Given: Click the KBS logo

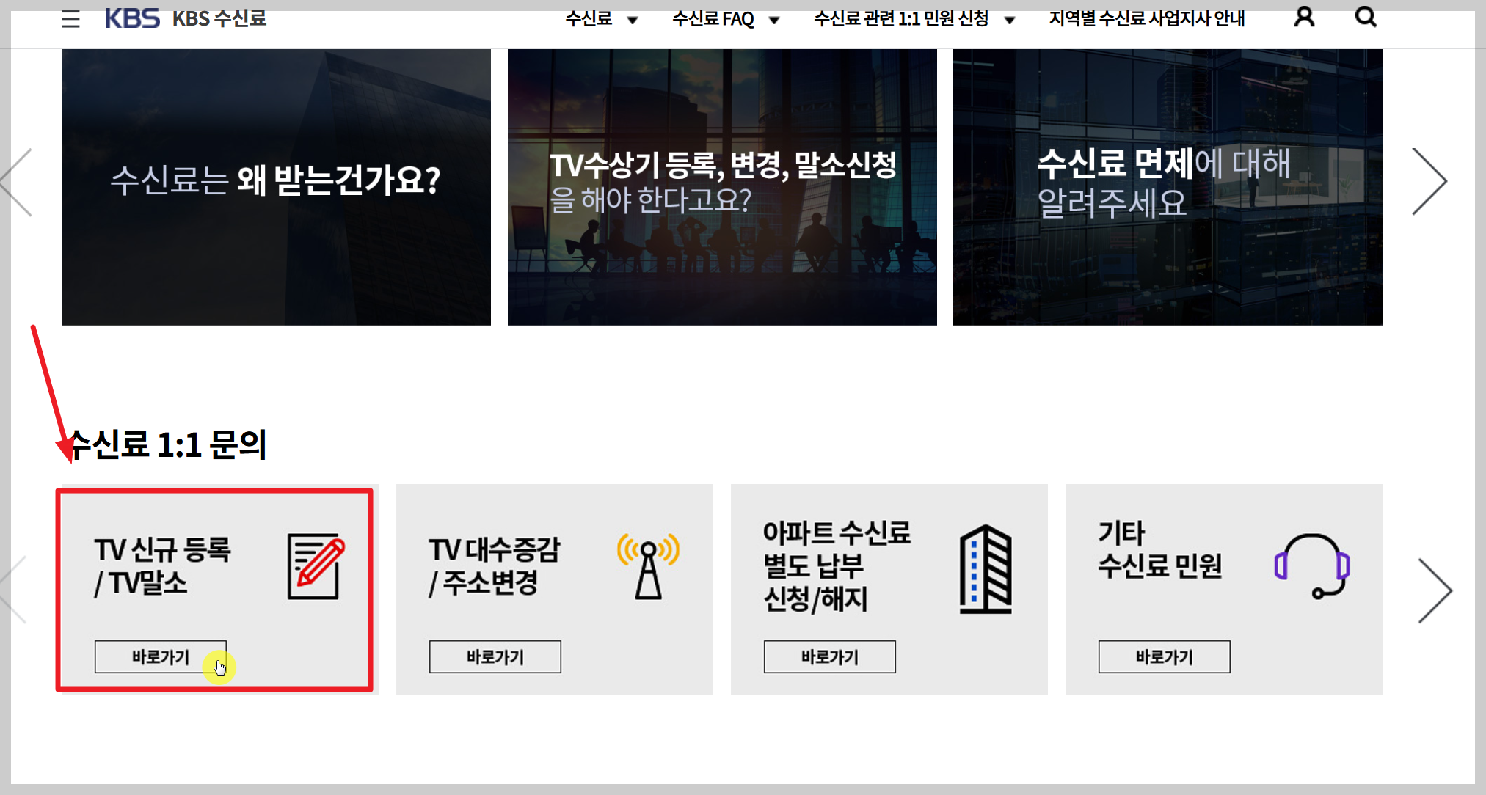Looking at the screenshot, I should 132,18.
